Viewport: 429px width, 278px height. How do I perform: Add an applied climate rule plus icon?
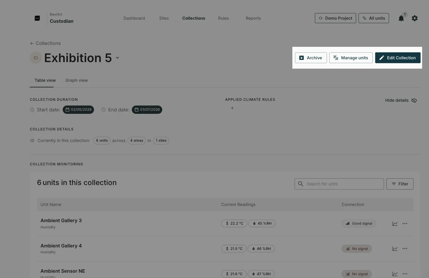pyautogui.click(x=232, y=108)
